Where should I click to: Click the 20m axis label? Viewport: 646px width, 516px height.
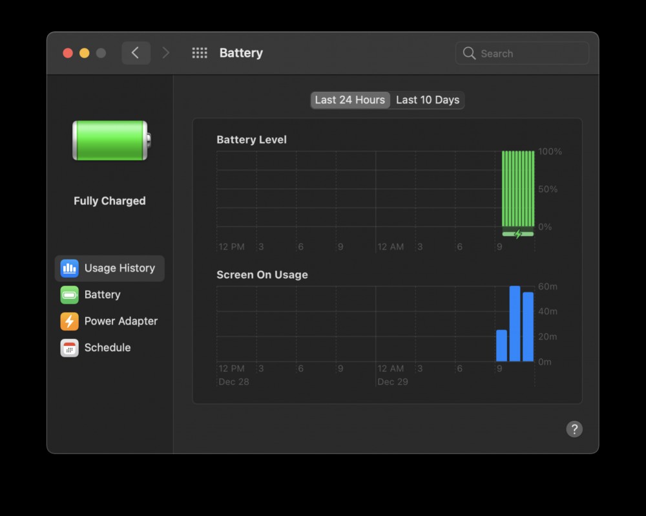pos(548,337)
